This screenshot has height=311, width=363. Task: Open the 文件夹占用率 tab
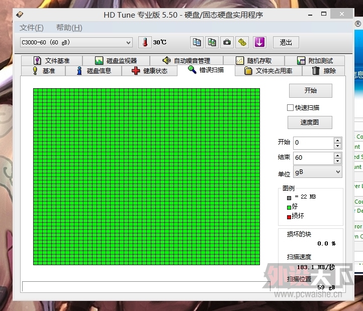pos(268,71)
